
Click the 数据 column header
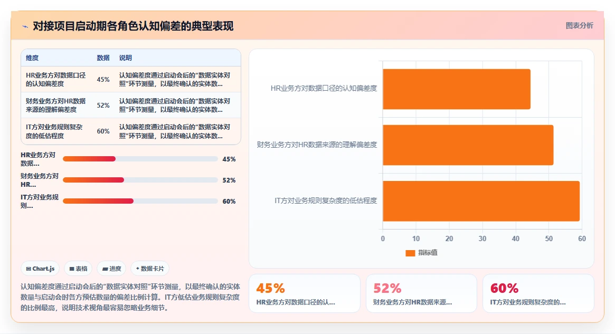[103, 58]
